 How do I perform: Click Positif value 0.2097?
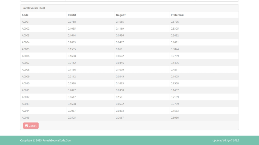pyautogui.click(x=72, y=90)
